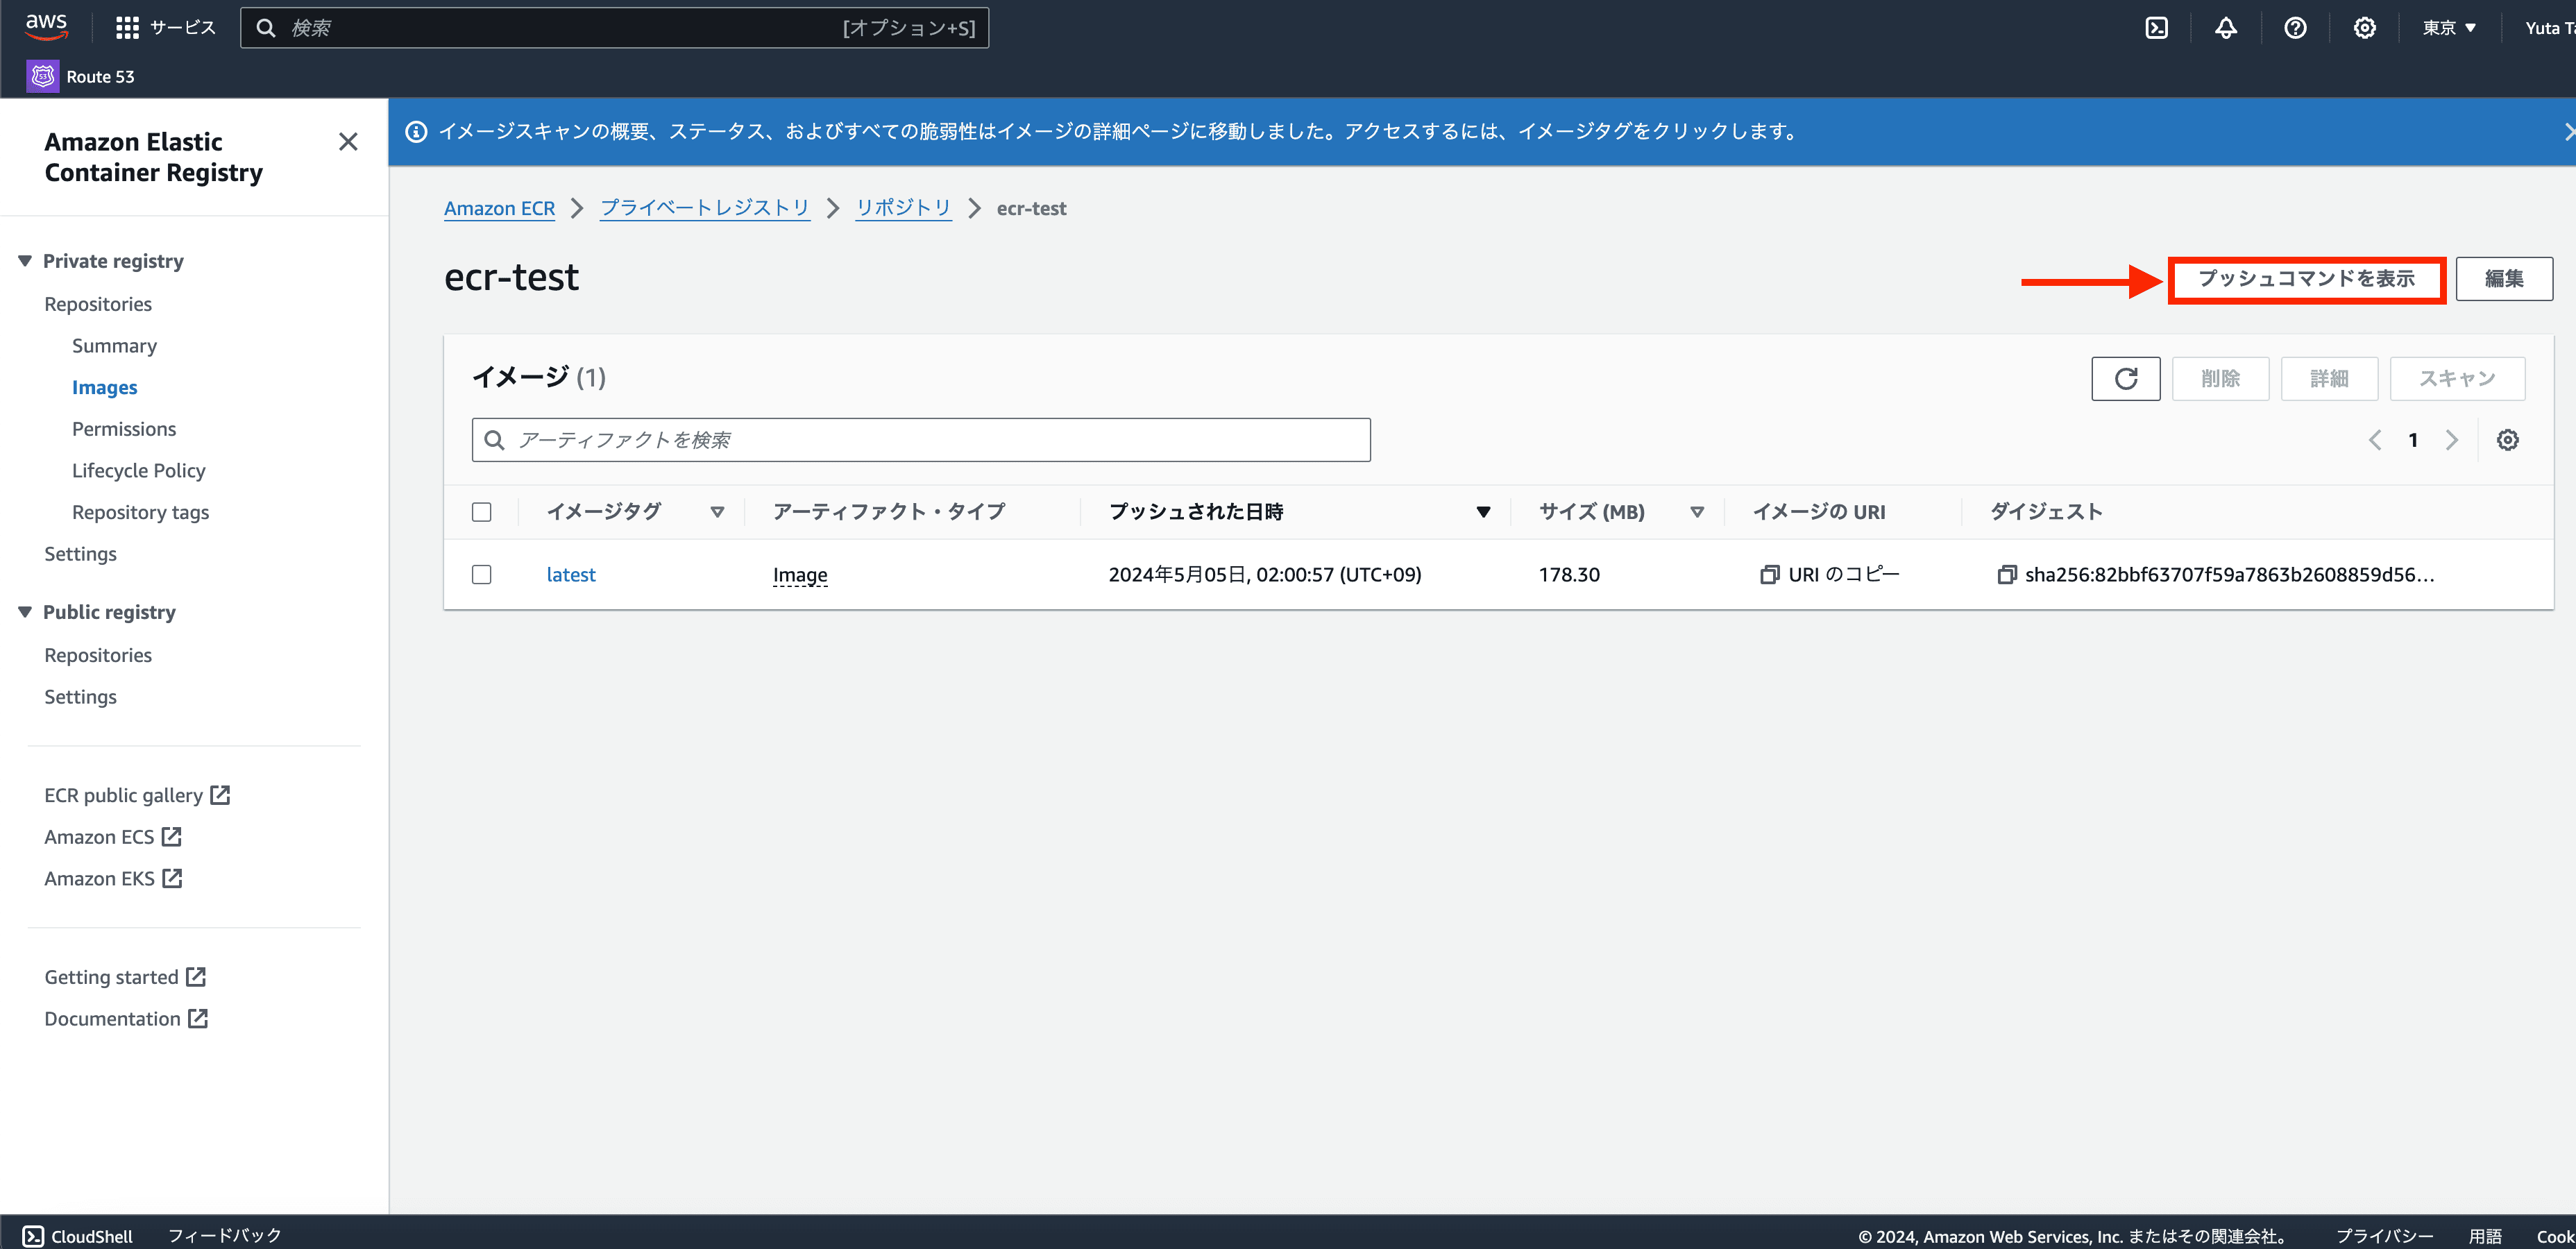
Task: Open CloudShell from the footer
Action: (x=78, y=1236)
